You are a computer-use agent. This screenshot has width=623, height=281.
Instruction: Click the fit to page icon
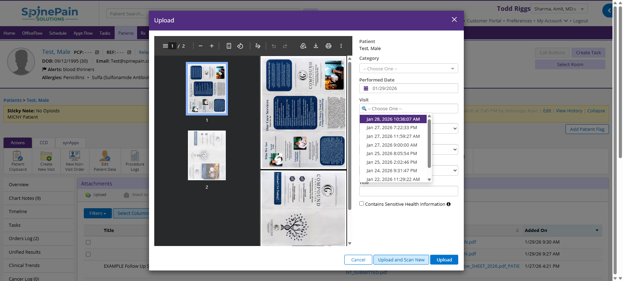[x=229, y=46]
